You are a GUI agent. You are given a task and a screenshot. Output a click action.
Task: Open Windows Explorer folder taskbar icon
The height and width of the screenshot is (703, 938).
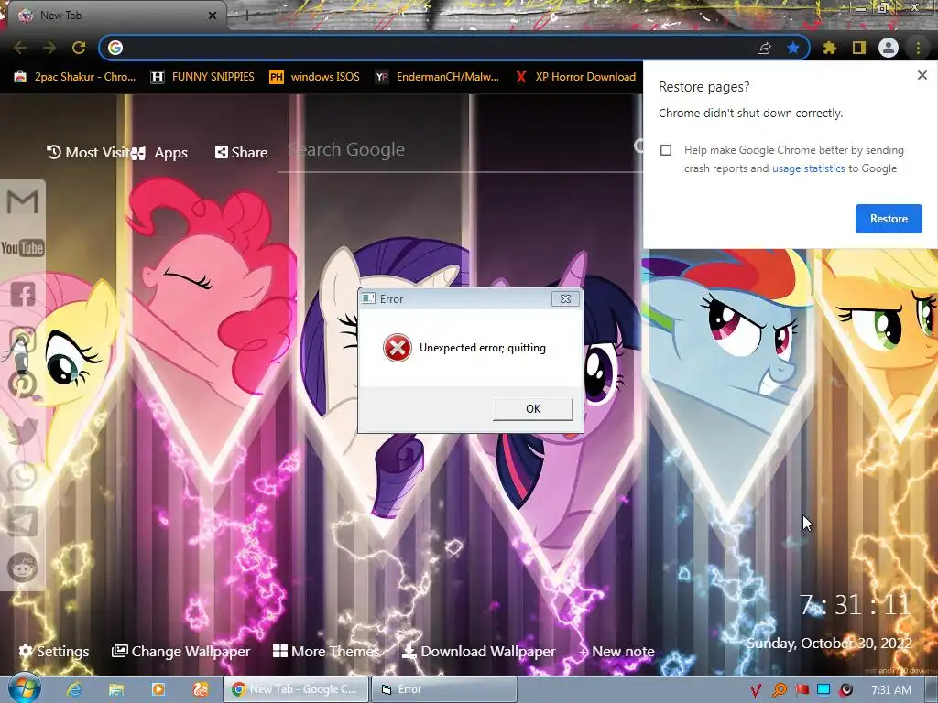coord(116,689)
